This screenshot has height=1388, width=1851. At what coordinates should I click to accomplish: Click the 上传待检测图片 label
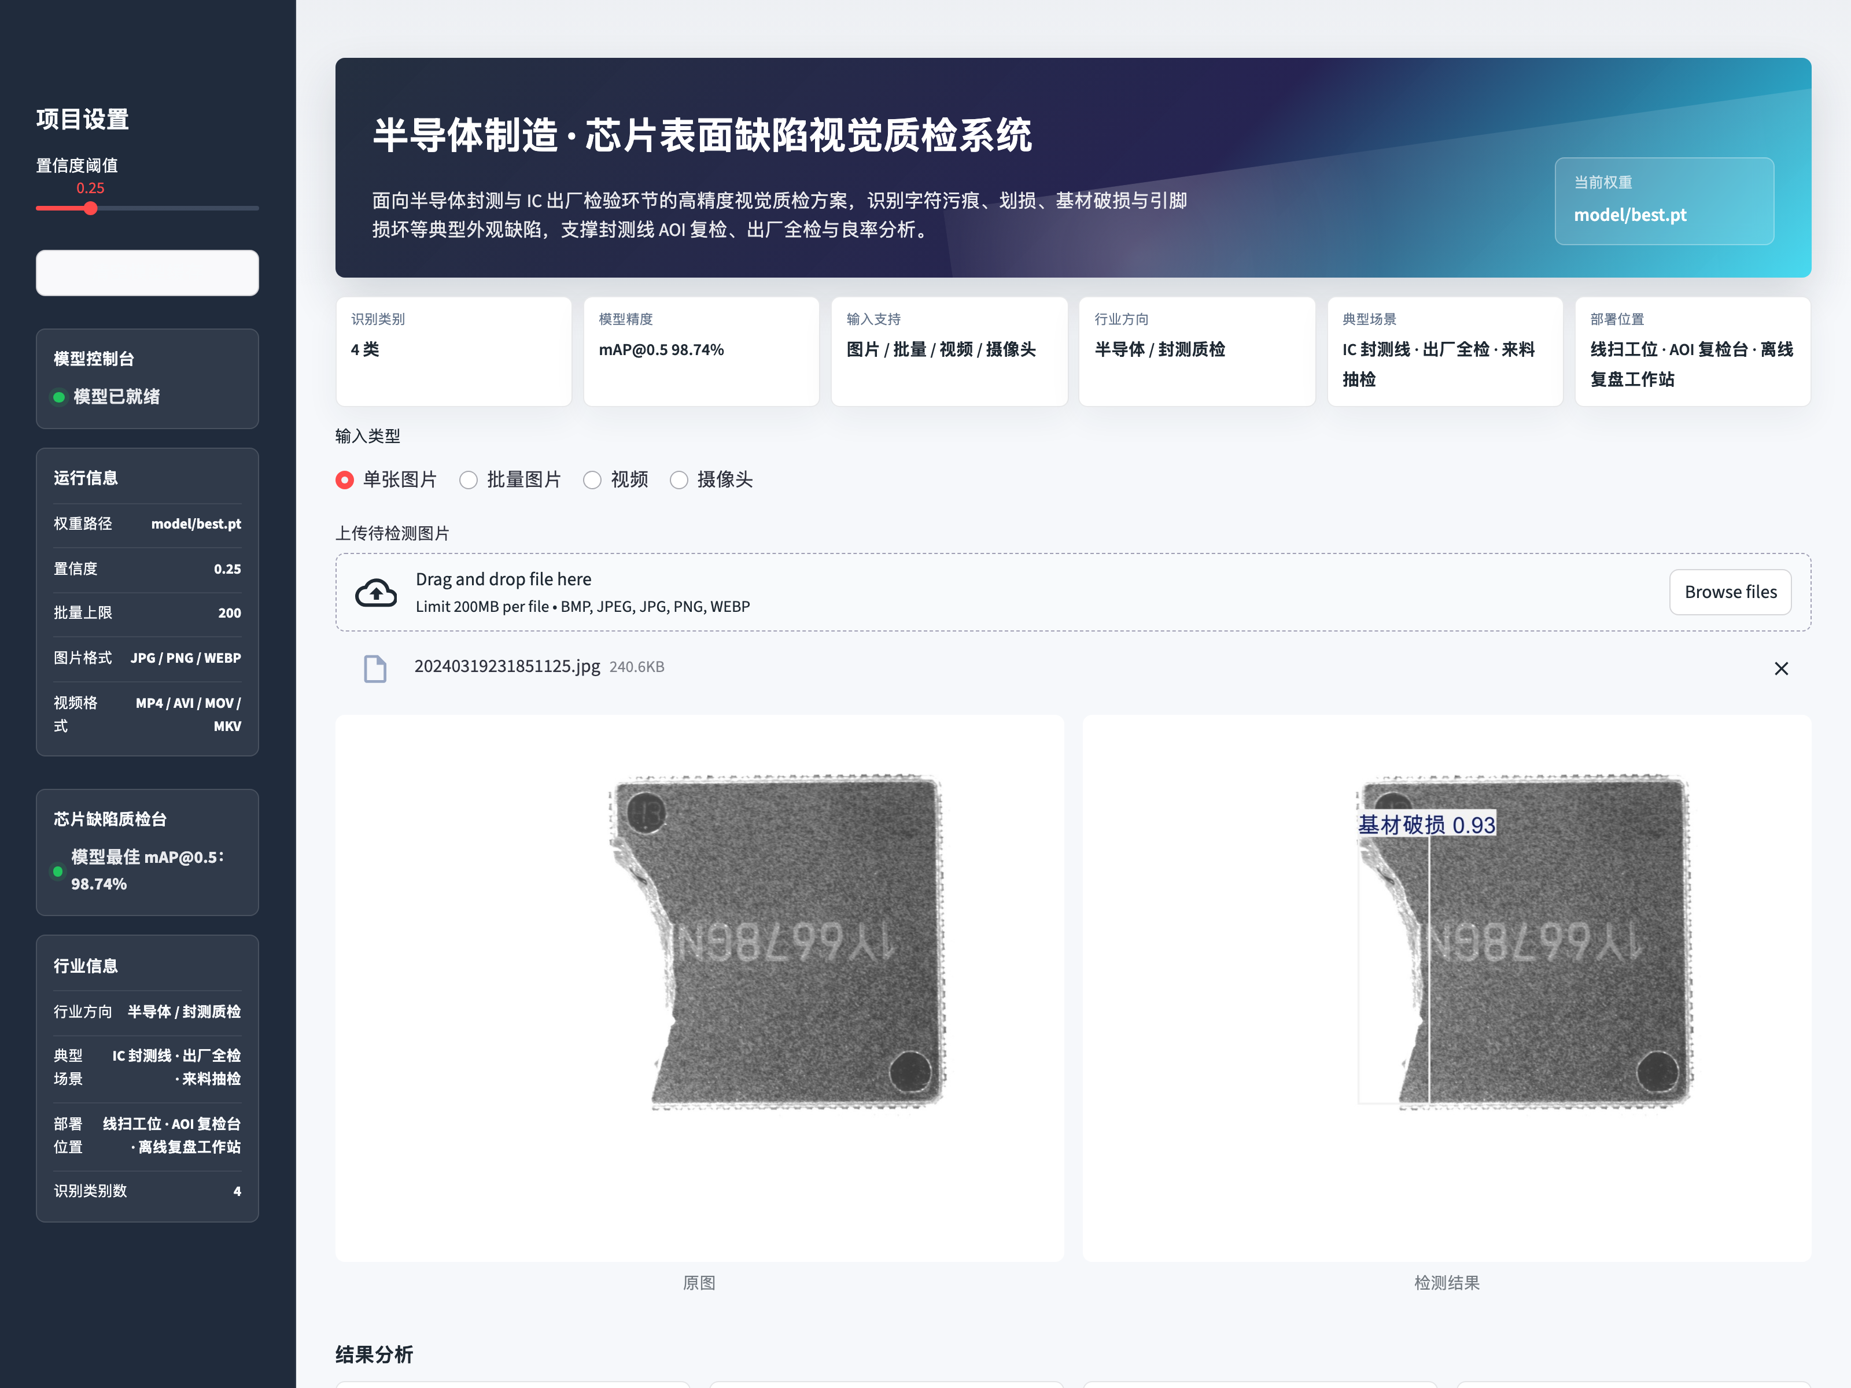pyautogui.click(x=392, y=533)
